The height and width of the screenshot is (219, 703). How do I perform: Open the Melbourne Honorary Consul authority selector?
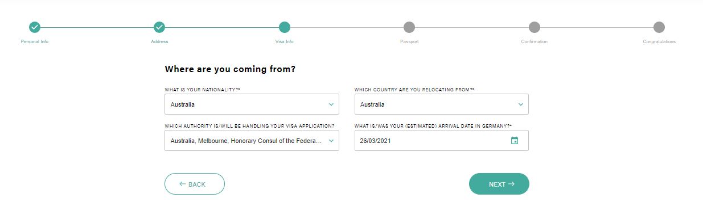(252, 141)
